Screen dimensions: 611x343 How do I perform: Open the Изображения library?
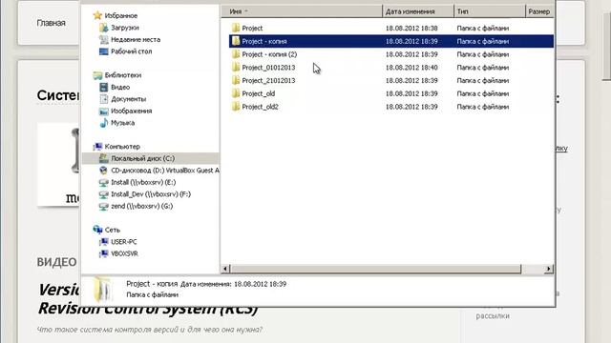point(132,111)
